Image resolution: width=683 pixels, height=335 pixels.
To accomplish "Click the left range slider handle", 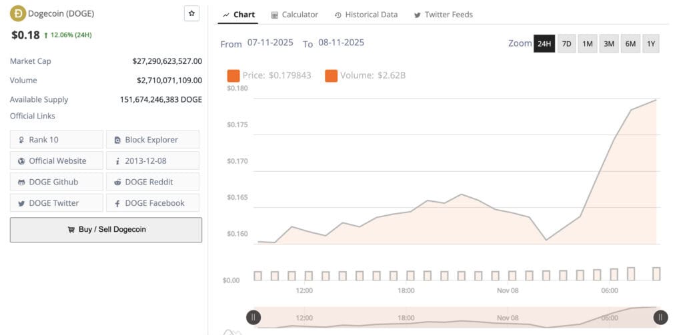I will pyautogui.click(x=253, y=318).
